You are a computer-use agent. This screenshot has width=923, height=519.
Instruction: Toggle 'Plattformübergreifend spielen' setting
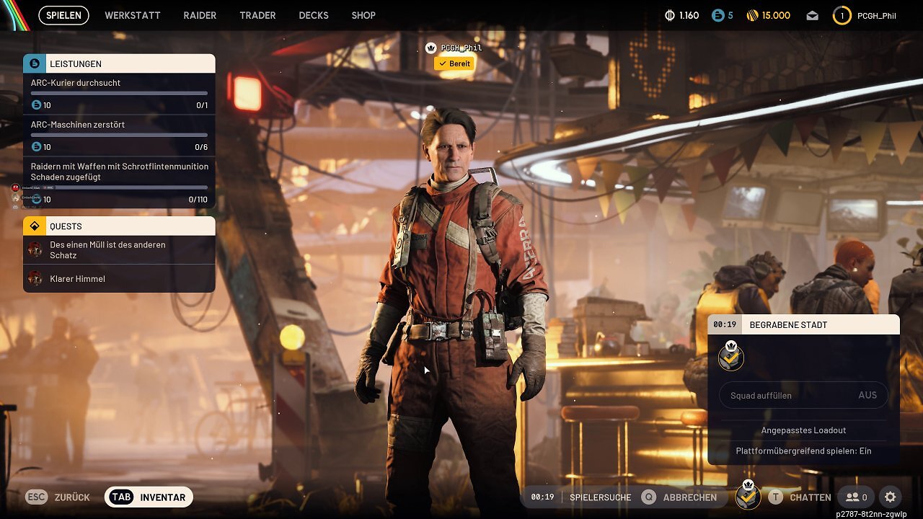click(803, 451)
